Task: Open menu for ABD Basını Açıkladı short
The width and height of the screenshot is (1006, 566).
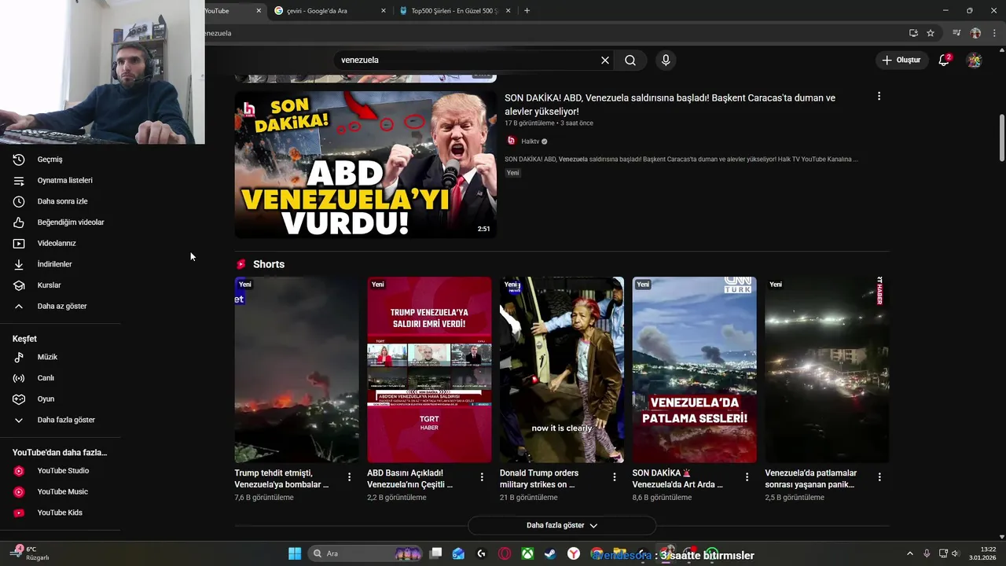Action: point(482,477)
